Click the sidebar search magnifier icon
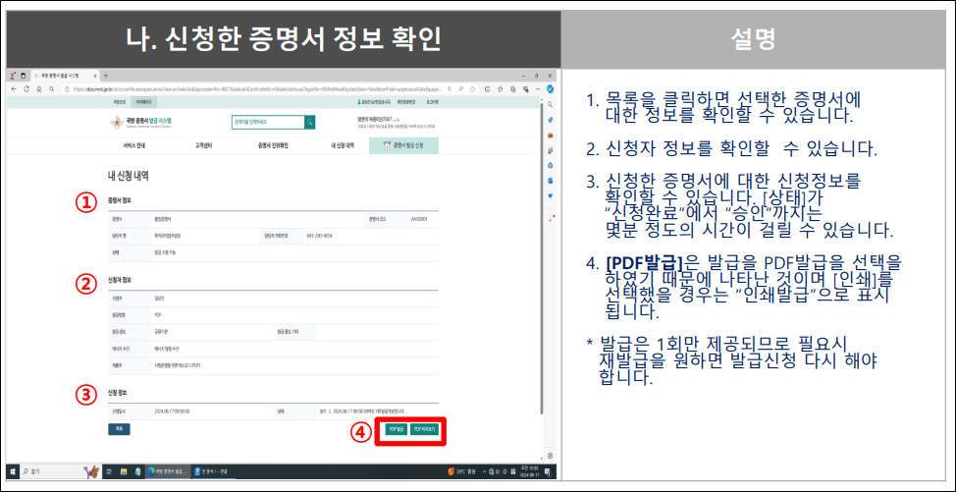This screenshot has height=492, width=956. click(x=551, y=103)
